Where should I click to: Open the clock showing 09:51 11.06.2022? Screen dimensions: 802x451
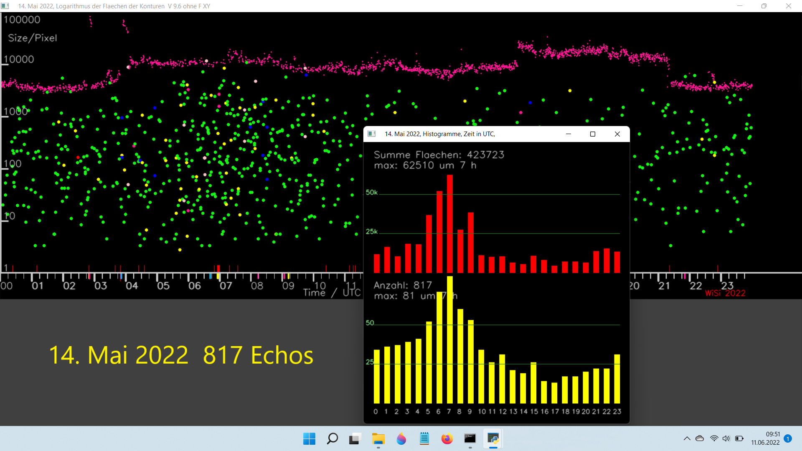coord(765,438)
